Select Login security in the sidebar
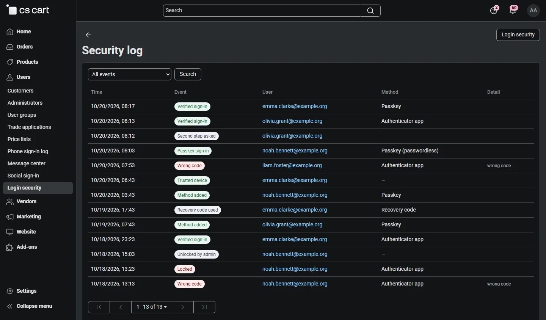The width and height of the screenshot is (546, 320). (x=38, y=188)
